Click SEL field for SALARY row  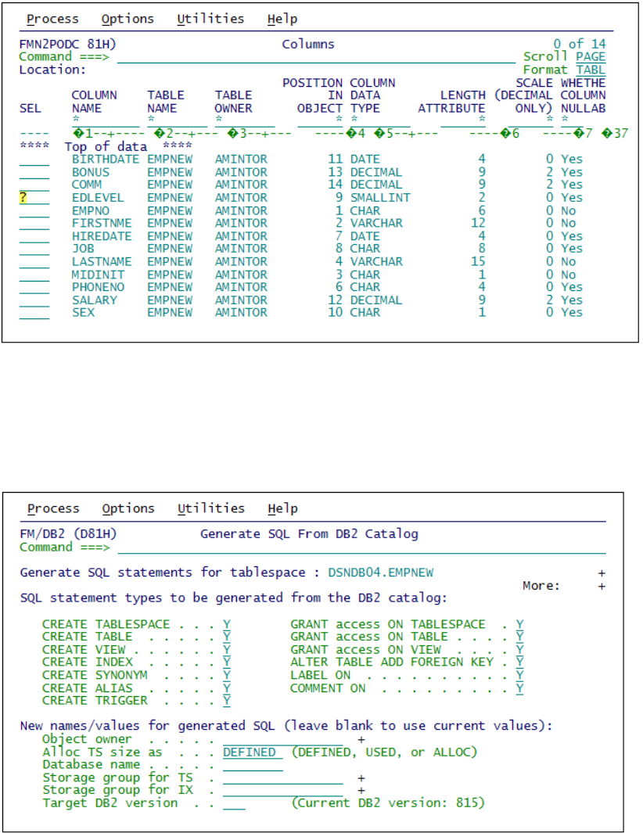pos(34,300)
